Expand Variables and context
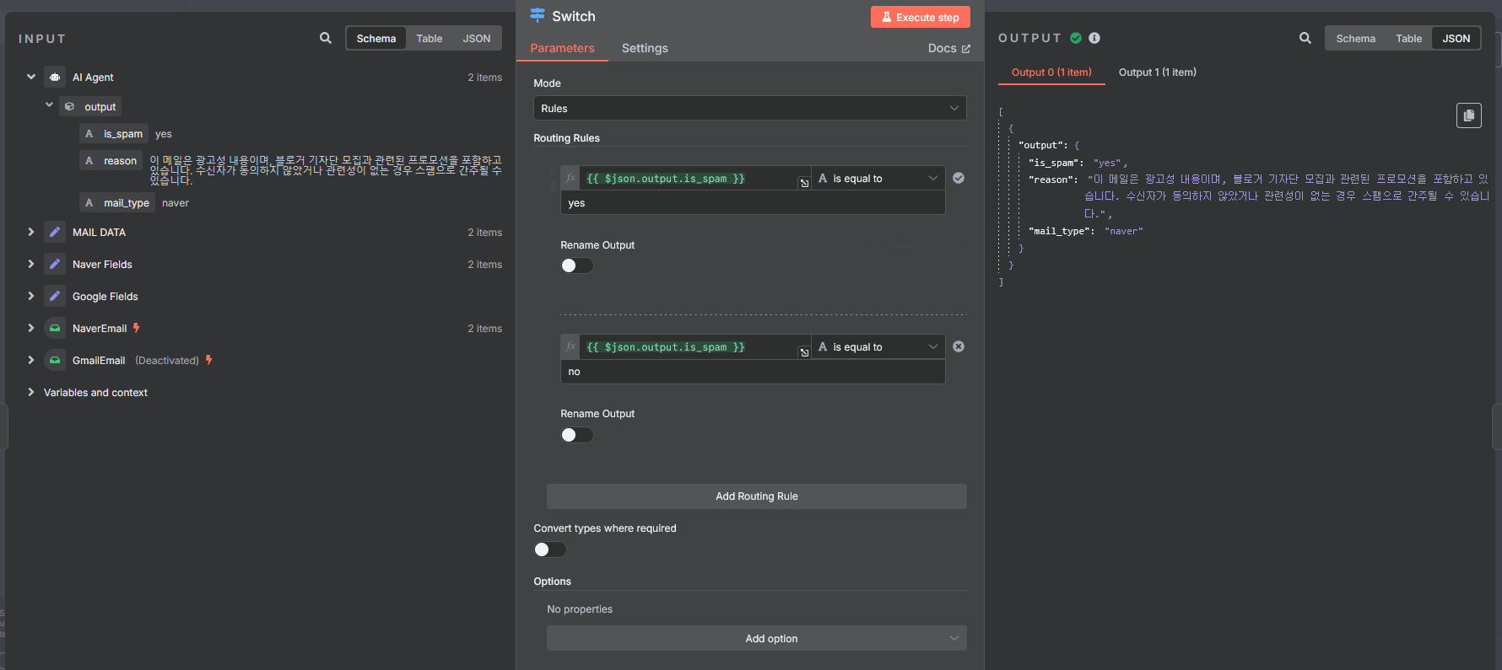1502x670 pixels. [x=31, y=392]
